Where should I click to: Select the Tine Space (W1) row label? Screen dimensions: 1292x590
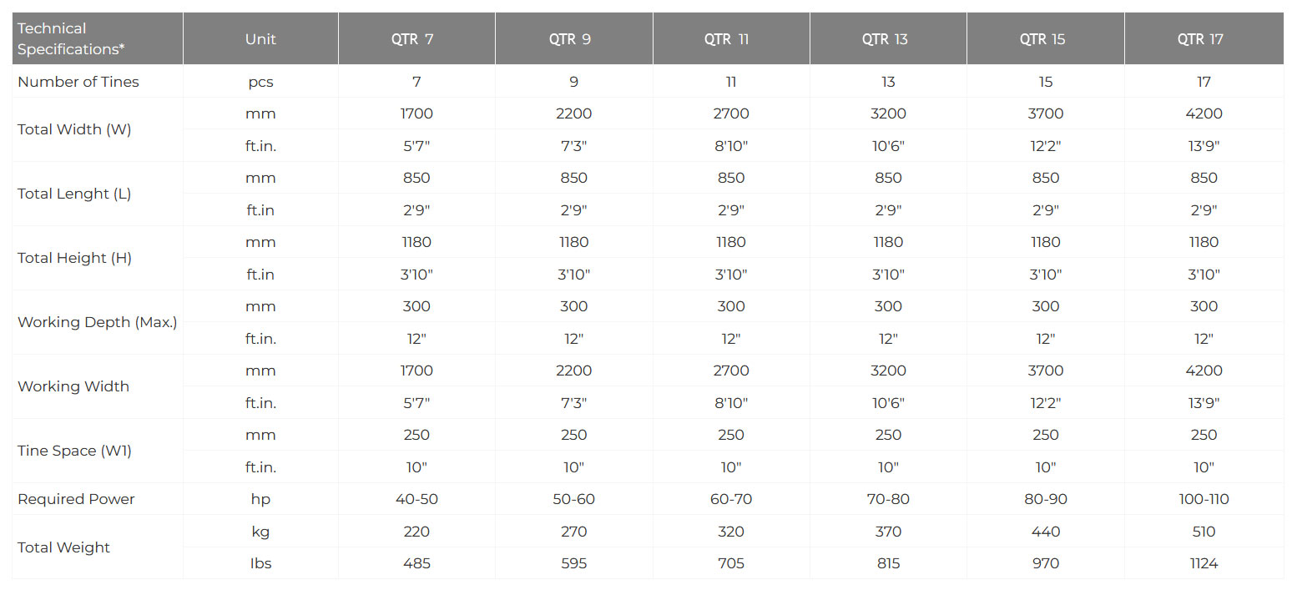tap(74, 451)
